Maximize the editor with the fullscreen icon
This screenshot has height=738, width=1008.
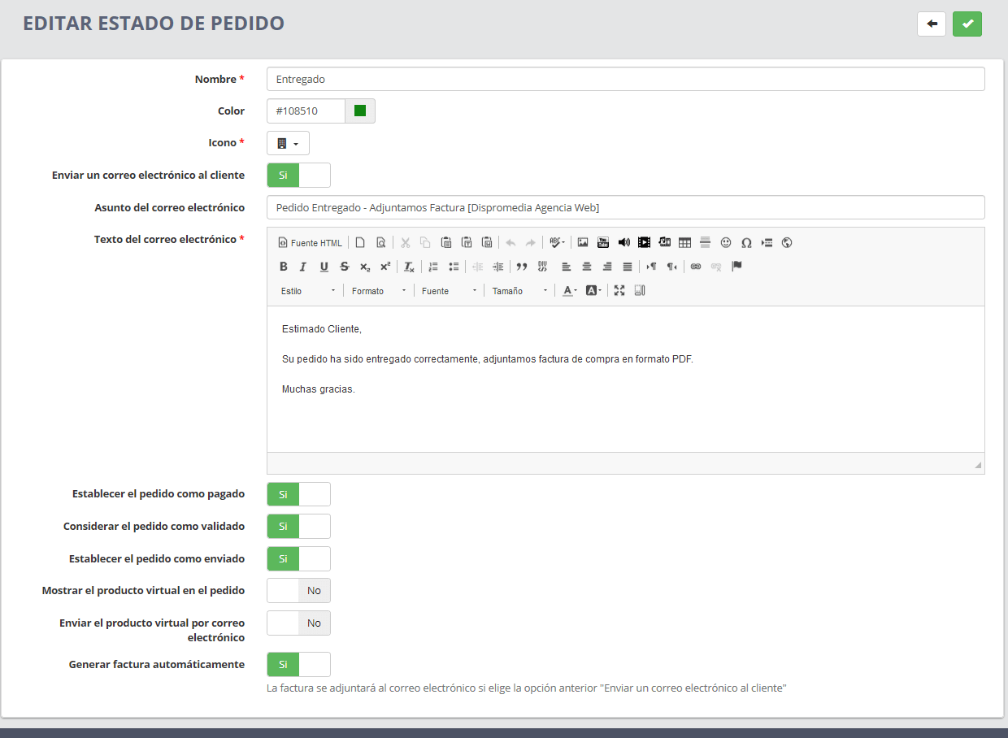pyautogui.click(x=619, y=291)
